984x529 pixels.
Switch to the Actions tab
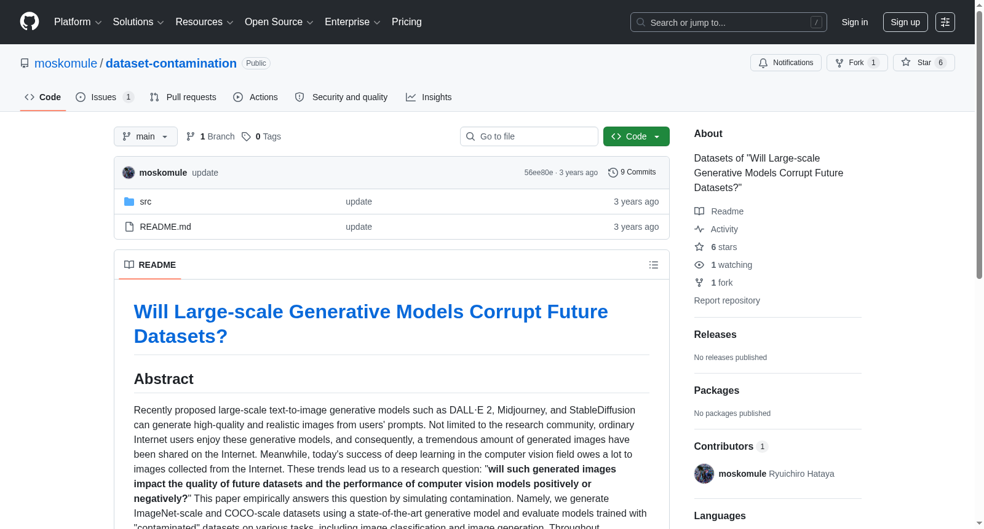pyautogui.click(x=256, y=97)
